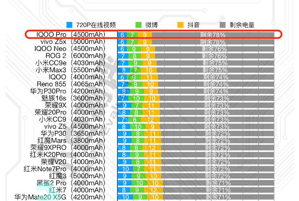This screenshot has height=201, width=299.
Task: Click the IQOO Pro (4500mAh) row label
Action: (71, 35)
